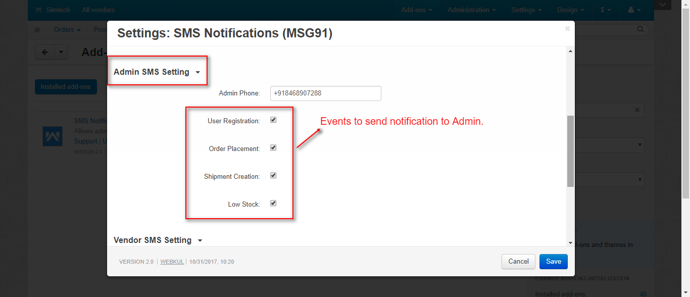Click the Cancel button
Screen dimensions: 690x297
coord(518,262)
